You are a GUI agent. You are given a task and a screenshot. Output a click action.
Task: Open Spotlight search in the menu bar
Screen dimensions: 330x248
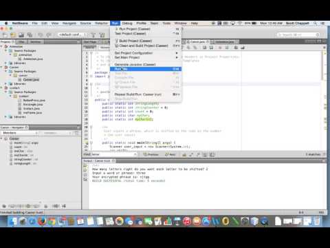(316, 23)
